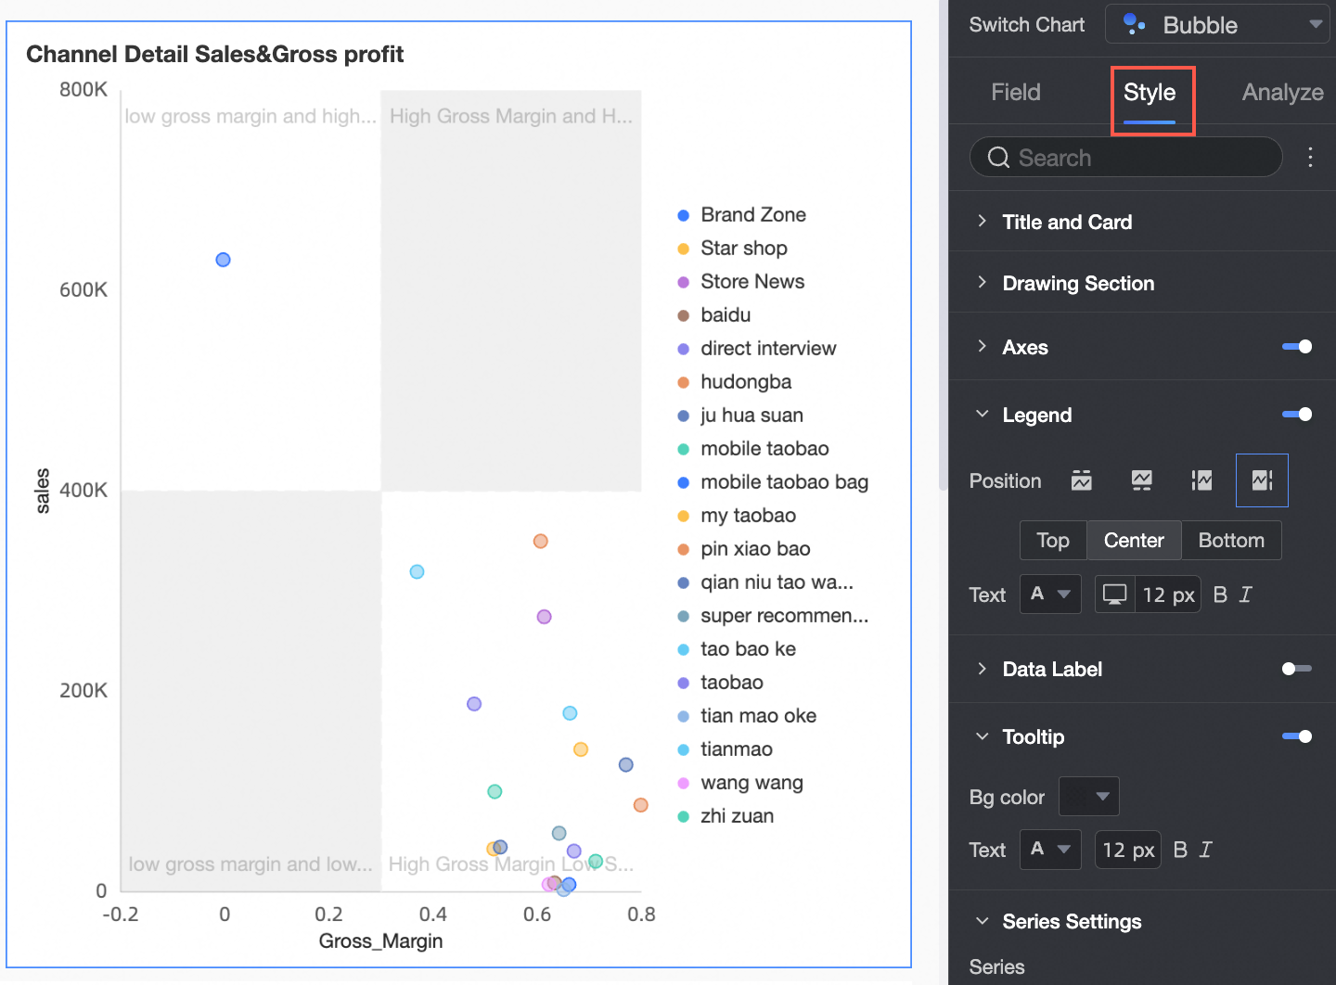
Task: Set legend position to right
Action: point(1262,480)
